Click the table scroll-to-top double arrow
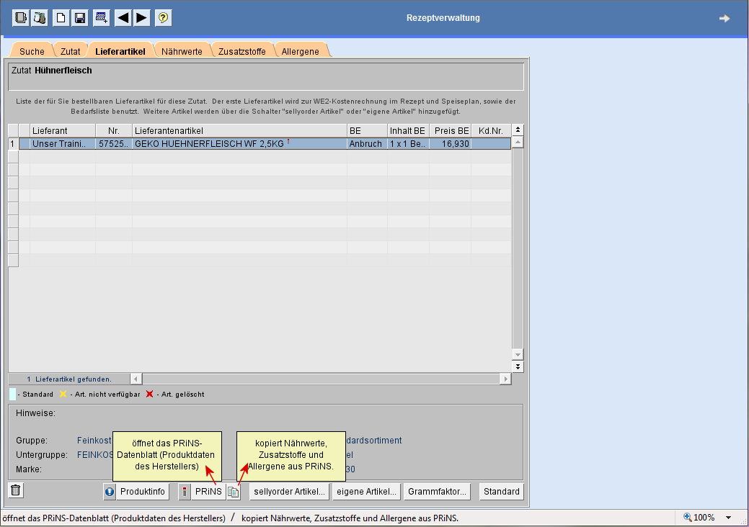The image size is (749, 527). (x=518, y=130)
